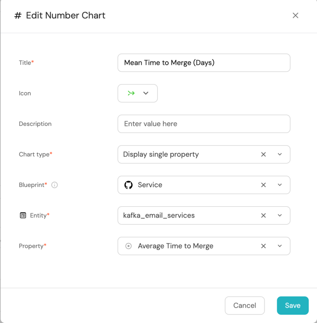Expand the Property dropdown chevron

click(280, 246)
